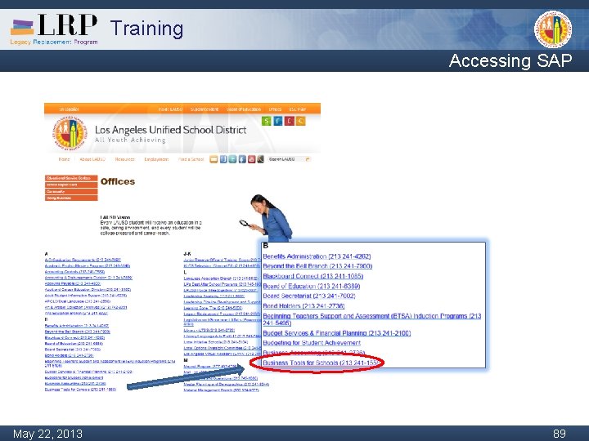Open the Home navigation item

(x=64, y=159)
